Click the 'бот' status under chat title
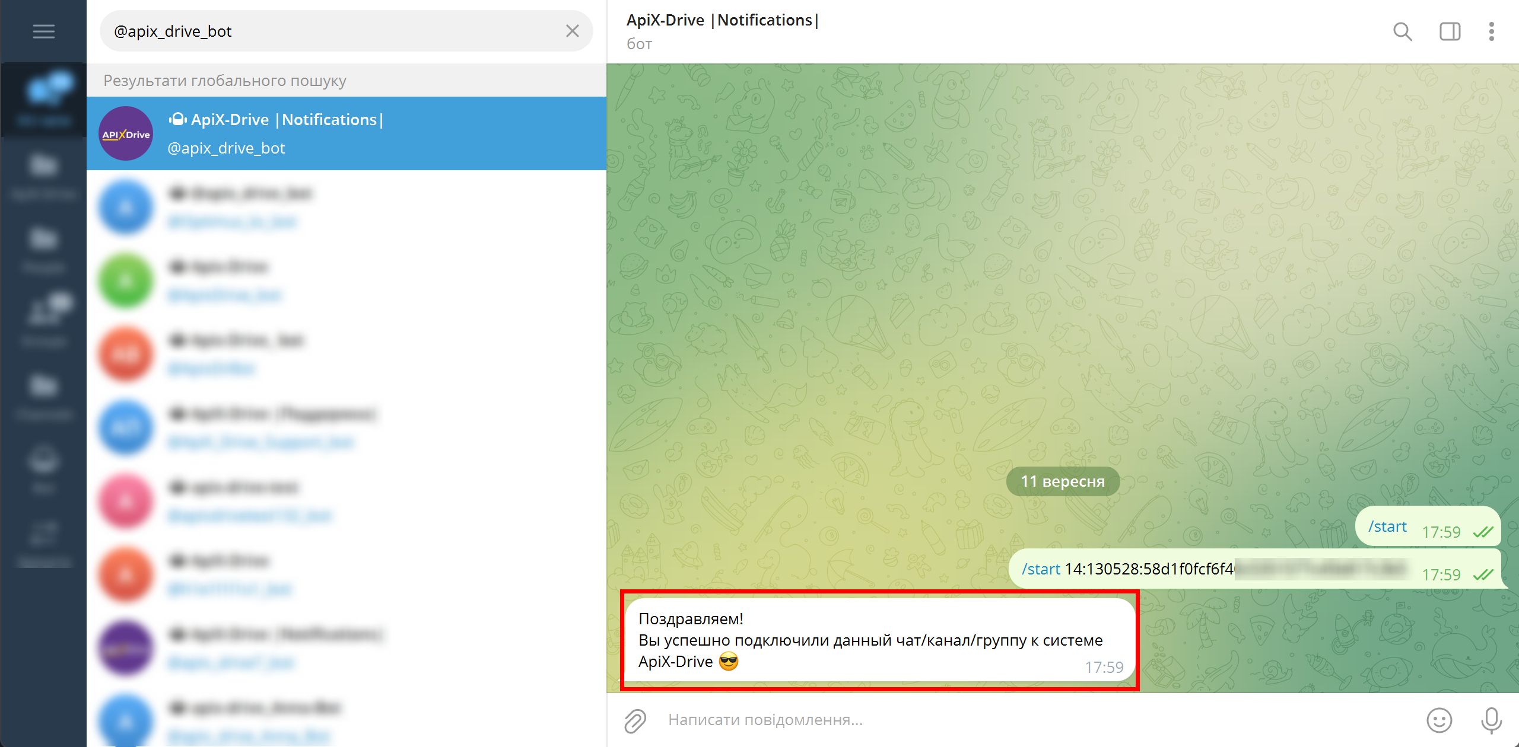 pos(639,44)
